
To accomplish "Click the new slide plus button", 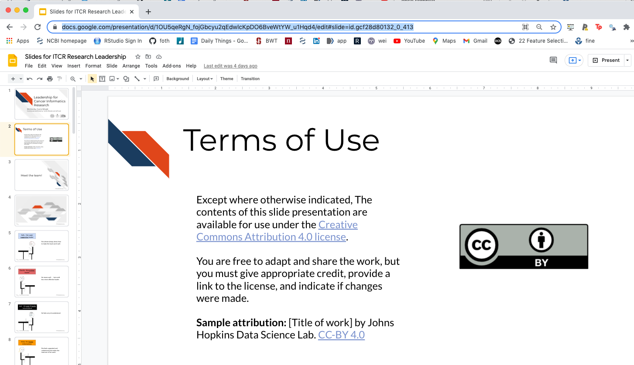I will [x=13, y=79].
